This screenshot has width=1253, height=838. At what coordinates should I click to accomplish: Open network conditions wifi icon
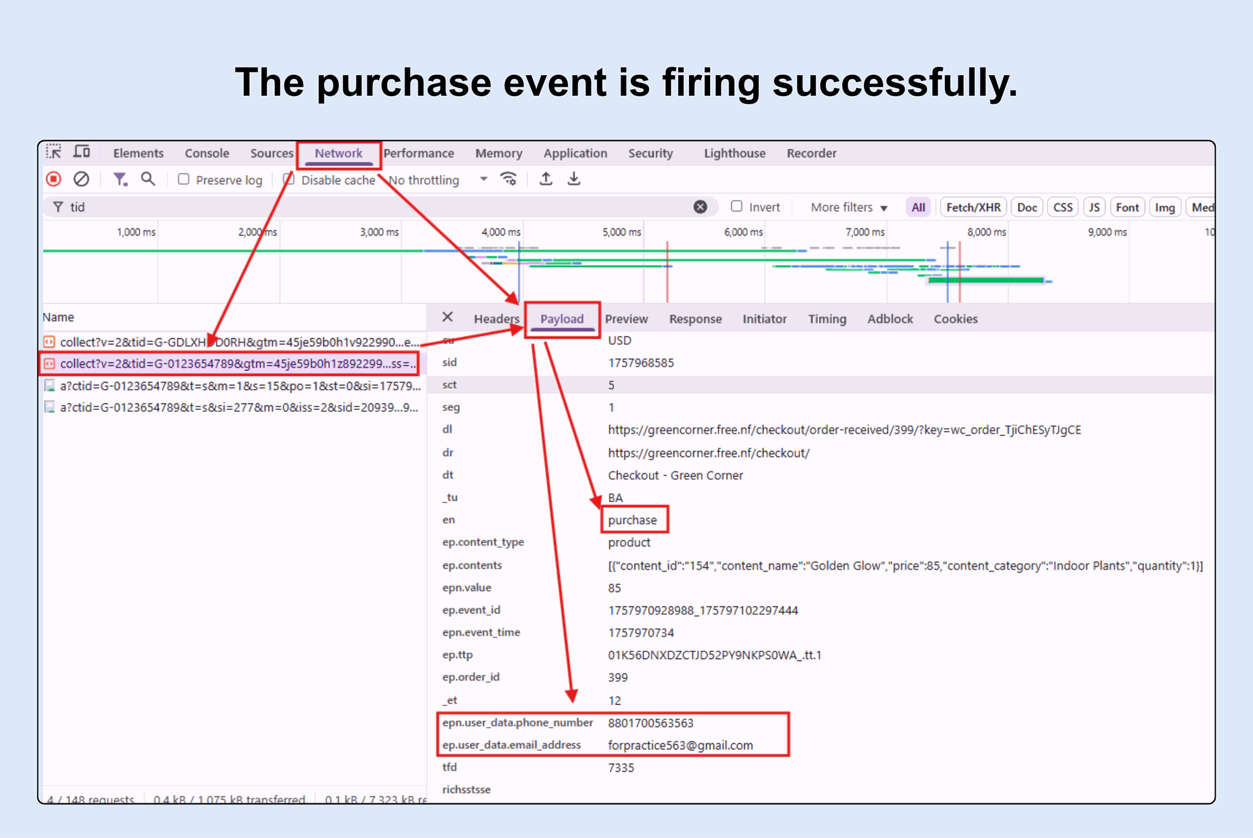(508, 179)
